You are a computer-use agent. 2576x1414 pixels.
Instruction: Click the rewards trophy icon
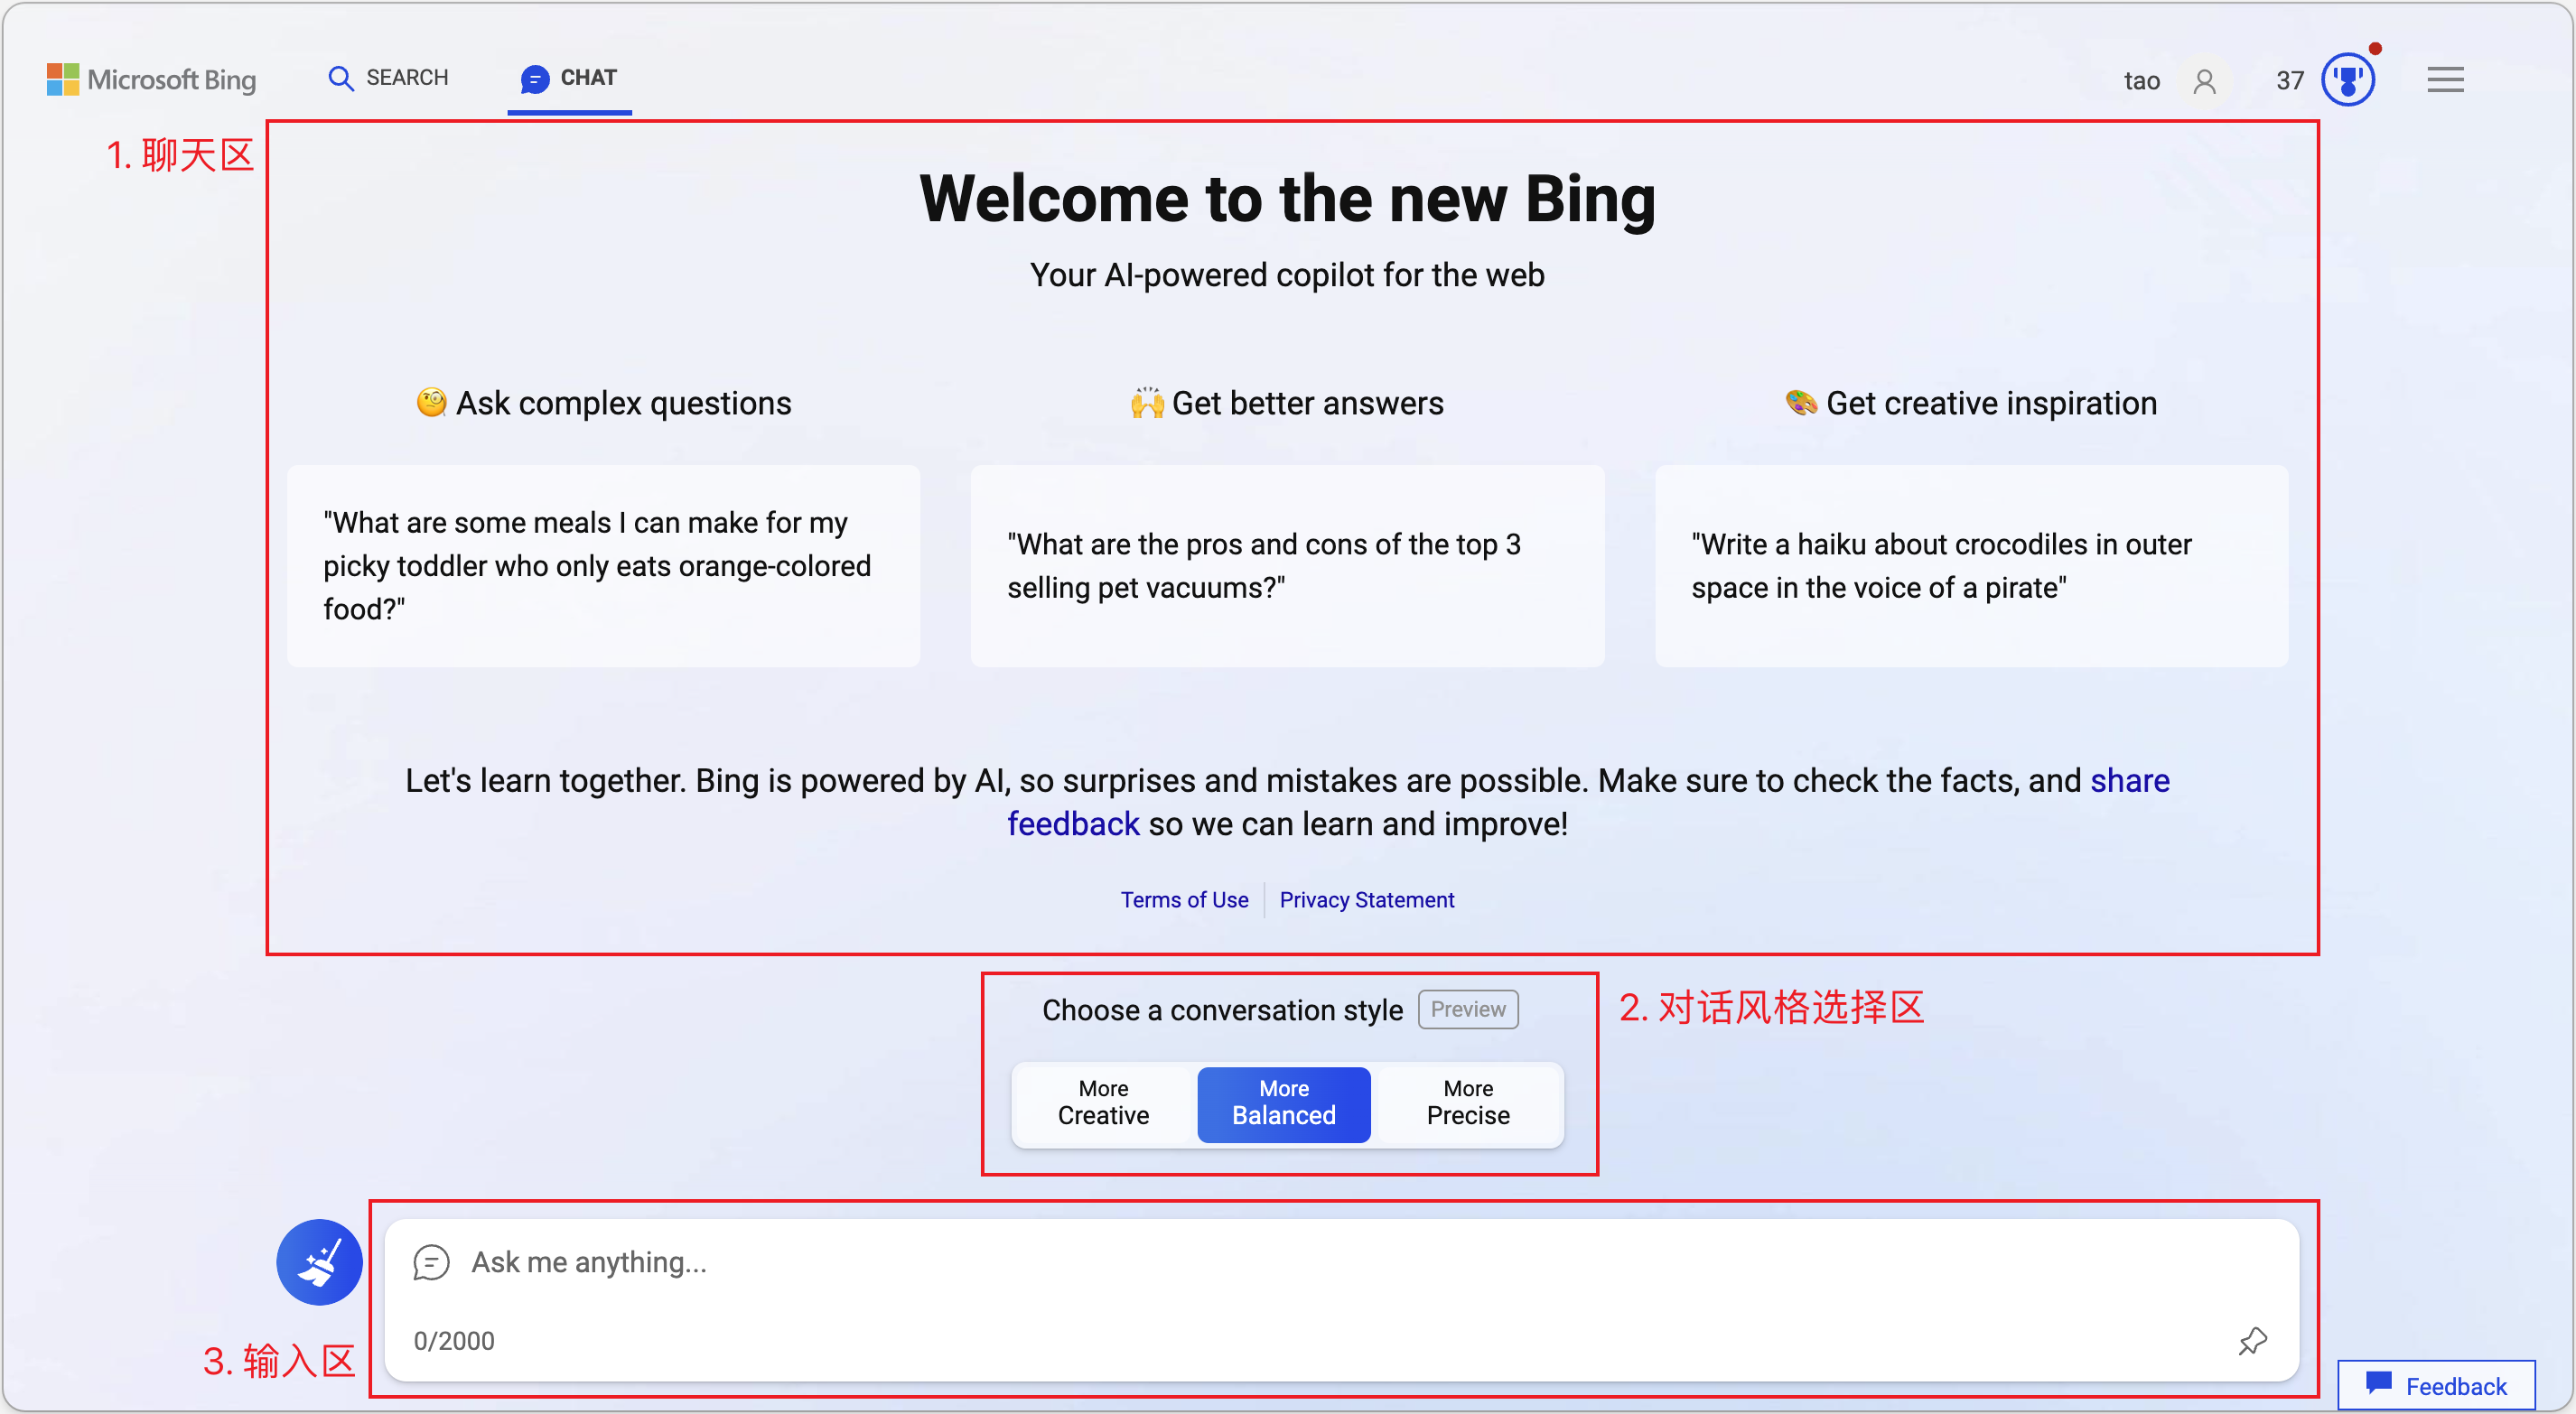point(2347,80)
